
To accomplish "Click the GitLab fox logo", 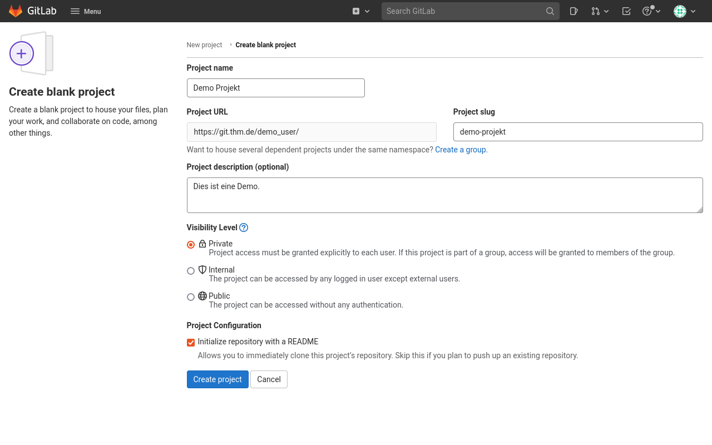I will coord(16,11).
